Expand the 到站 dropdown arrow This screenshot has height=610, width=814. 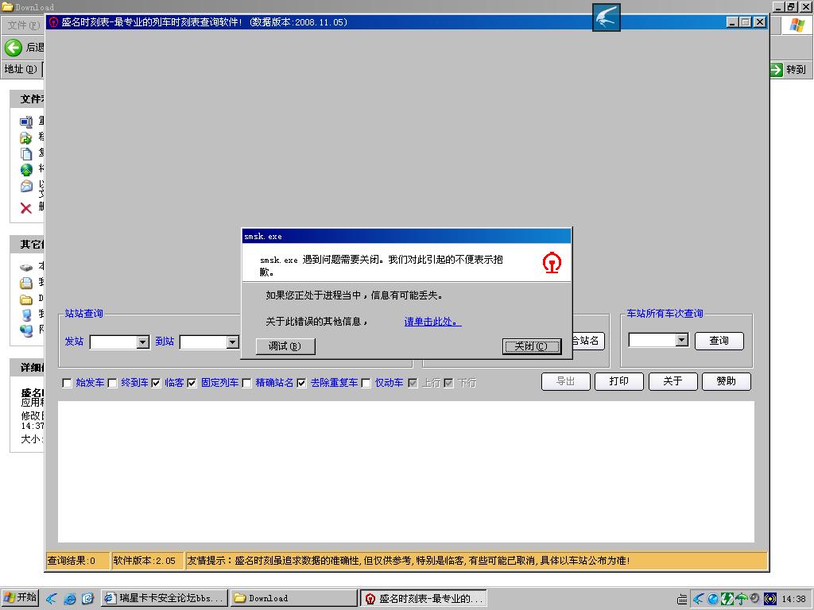pos(233,342)
